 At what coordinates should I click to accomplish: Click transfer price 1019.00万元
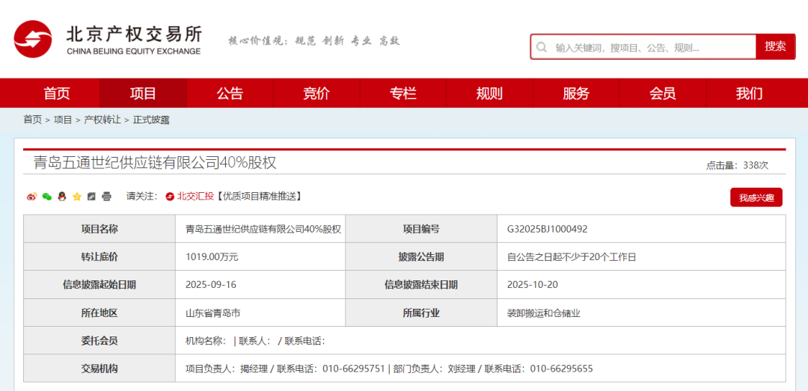click(x=212, y=257)
